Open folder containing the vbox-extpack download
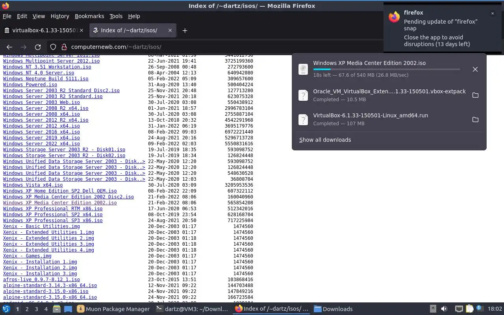Viewport: 504px width, 315px height. tap(475, 95)
